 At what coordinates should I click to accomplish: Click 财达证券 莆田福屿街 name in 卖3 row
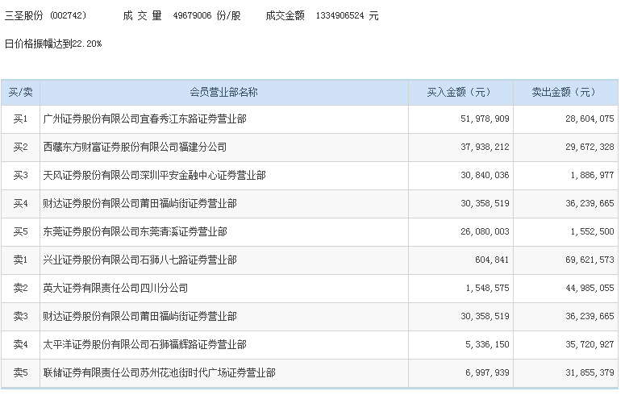coord(140,317)
